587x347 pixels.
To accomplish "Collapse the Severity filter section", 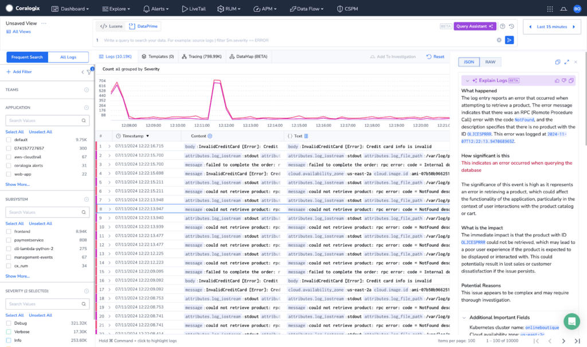I will coord(87,291).
